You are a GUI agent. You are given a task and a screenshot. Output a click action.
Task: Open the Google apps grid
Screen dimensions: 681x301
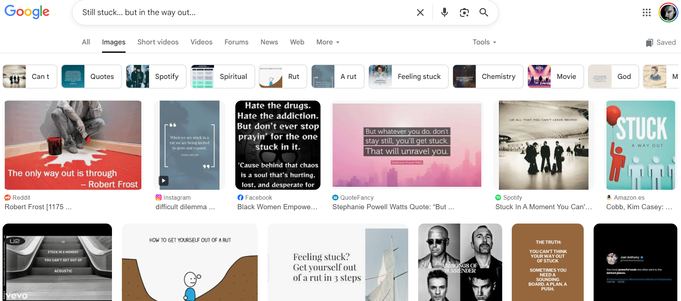[646, 12]
